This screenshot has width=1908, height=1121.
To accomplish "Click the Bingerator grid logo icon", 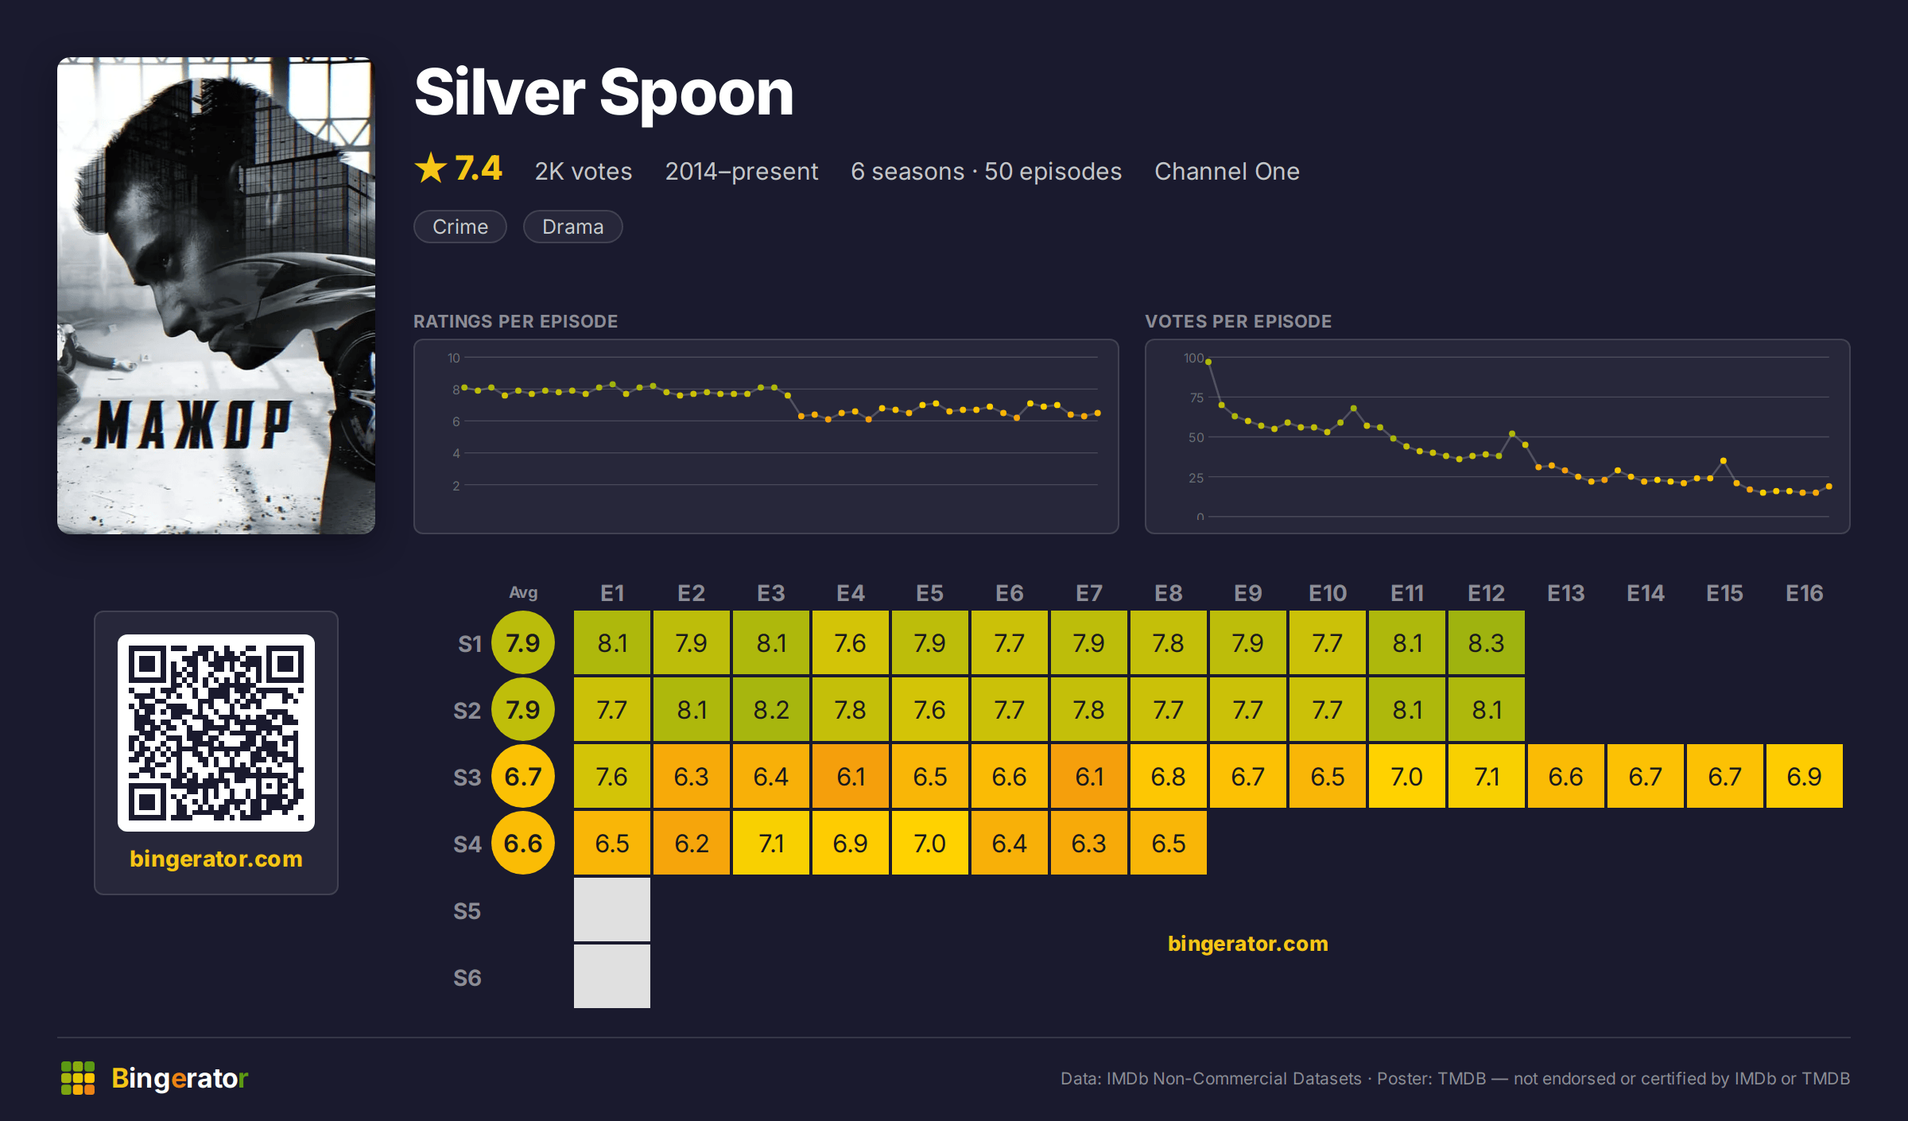I will pyautogui.click(x=78, y=1078).
